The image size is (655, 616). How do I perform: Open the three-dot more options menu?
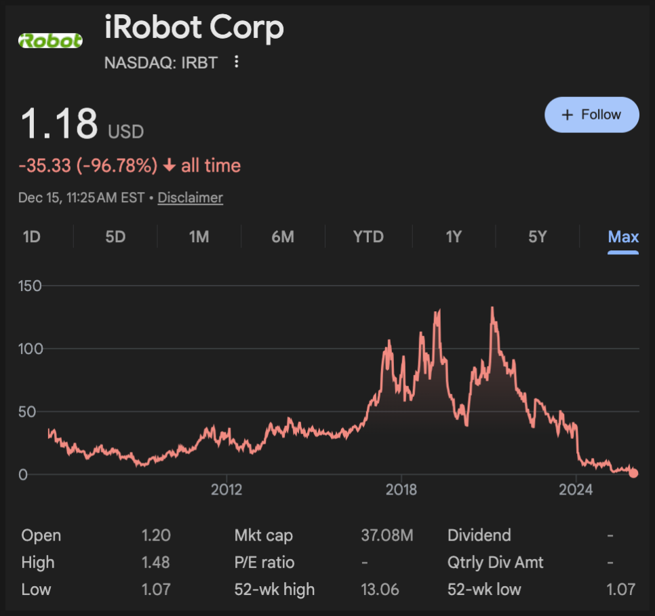[x=237, y=62]
